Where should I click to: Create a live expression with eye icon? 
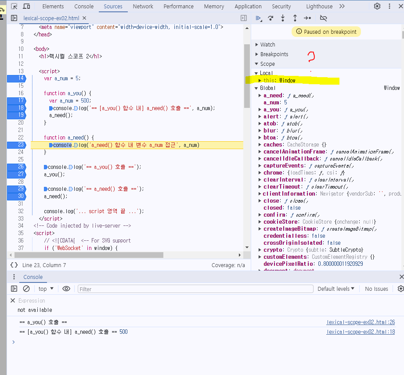[x=66, y=289]
